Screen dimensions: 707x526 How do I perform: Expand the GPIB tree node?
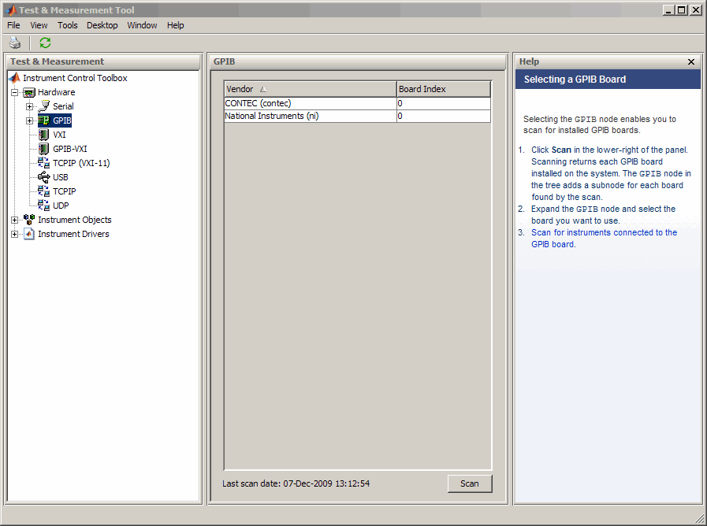[29, 120]
